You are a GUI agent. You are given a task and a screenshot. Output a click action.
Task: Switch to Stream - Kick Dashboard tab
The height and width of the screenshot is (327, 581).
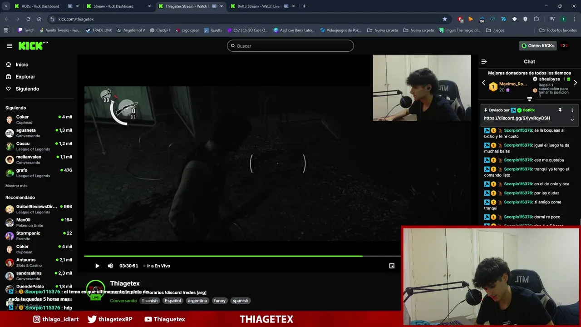[118, 6]
